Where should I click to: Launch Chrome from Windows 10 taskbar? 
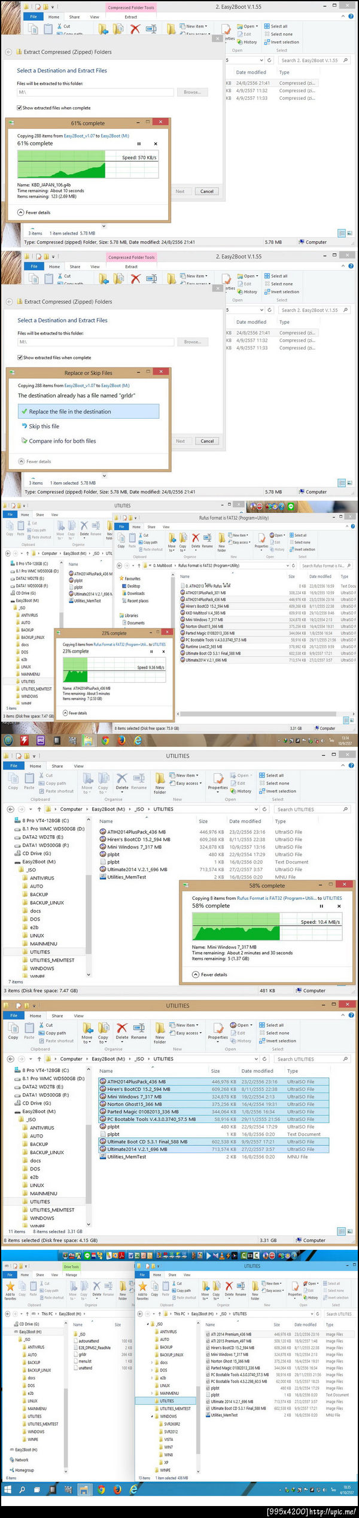point(101,1489)
